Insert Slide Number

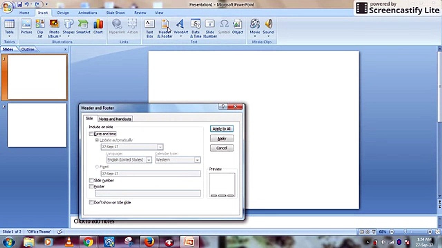coord(210,29)
